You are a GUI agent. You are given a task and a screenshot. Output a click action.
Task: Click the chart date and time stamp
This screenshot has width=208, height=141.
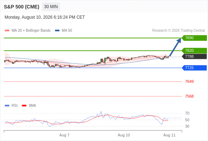45,17
